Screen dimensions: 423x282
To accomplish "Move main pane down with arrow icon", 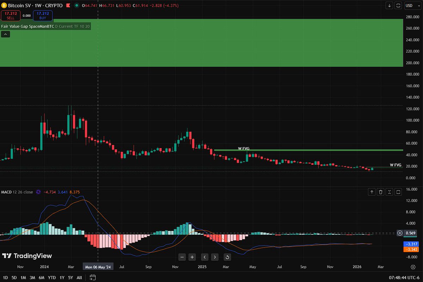I will pos(389,6).
